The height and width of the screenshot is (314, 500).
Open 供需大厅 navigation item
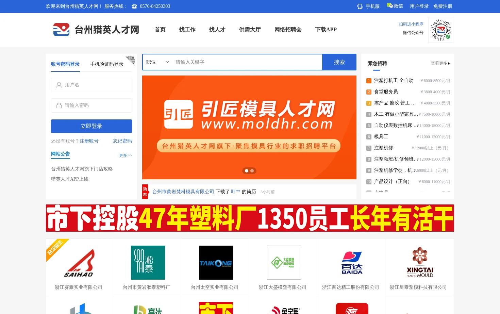coord(250,30)
